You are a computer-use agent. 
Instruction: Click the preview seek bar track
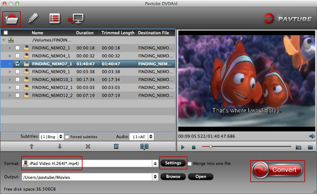click(246, 147)
